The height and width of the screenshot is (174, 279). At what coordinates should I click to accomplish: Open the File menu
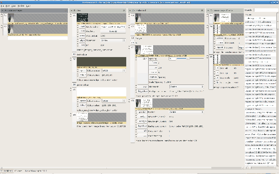[x=2, y=6]
